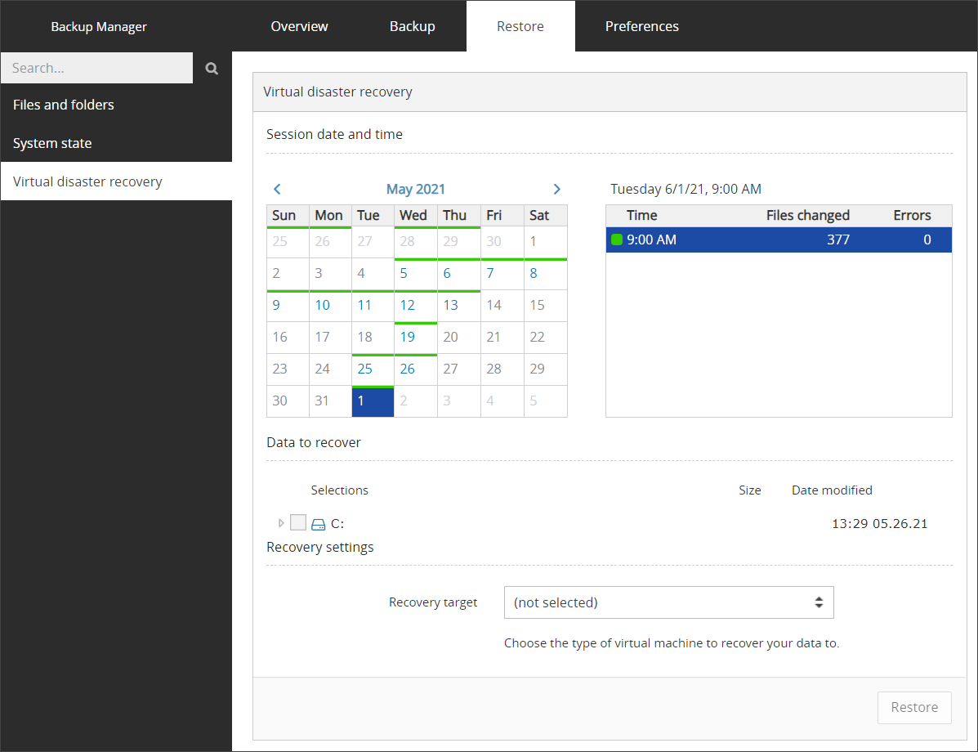The height and width of the screenshot is (752, 978).
Task: Switch to the Overview tab
Action: tap(299, 26)
